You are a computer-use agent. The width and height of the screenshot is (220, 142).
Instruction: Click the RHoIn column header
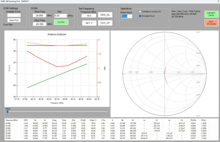(204, 120)
